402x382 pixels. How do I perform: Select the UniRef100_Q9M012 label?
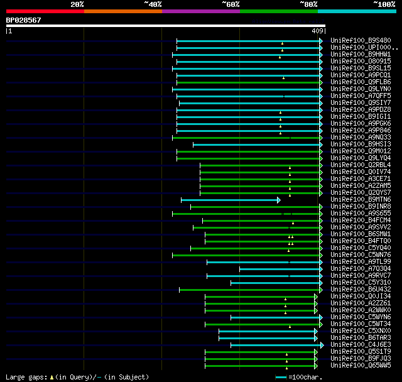click(361, 151)
